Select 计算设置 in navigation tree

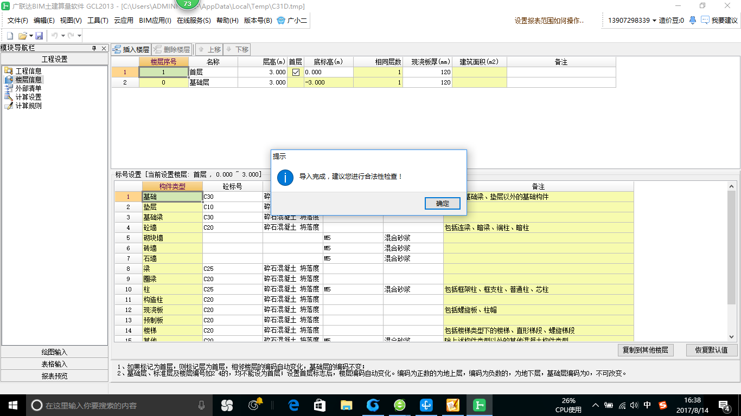pyautogui.click(x=28, y=97)
